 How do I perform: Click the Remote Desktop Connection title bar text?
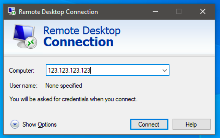tap(58, 12)
